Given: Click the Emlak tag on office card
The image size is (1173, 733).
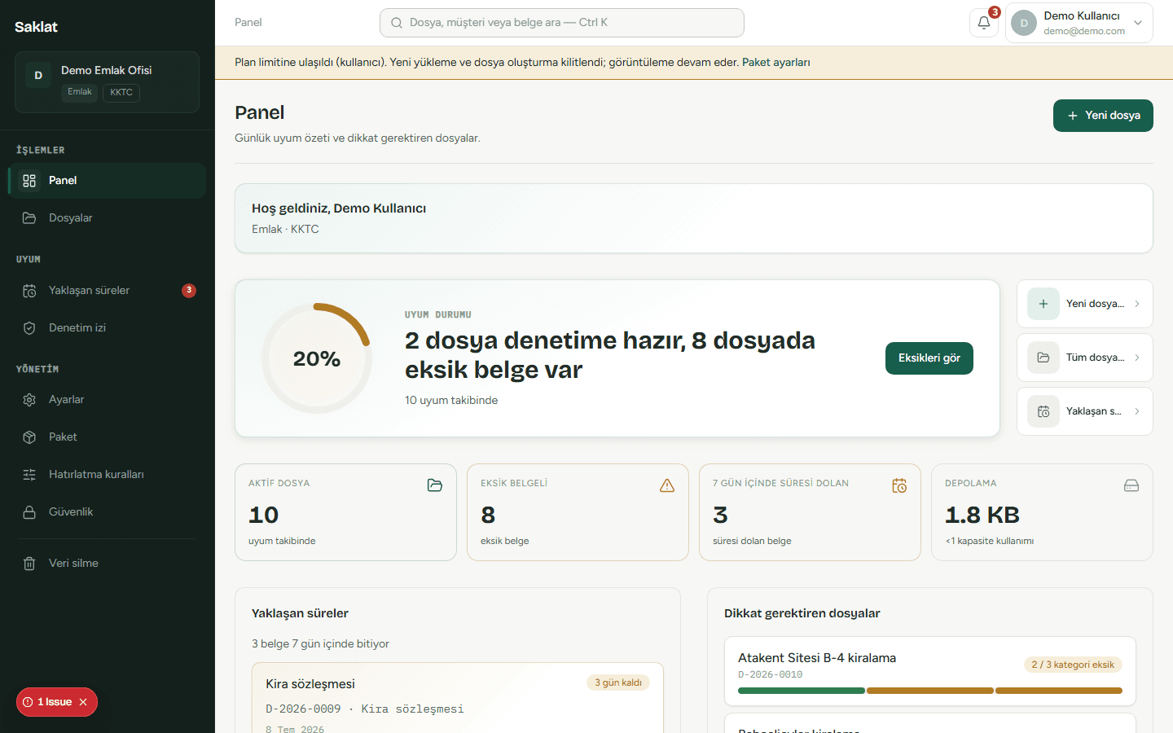Looking at the screenshot, I should (x=80, y=92).
